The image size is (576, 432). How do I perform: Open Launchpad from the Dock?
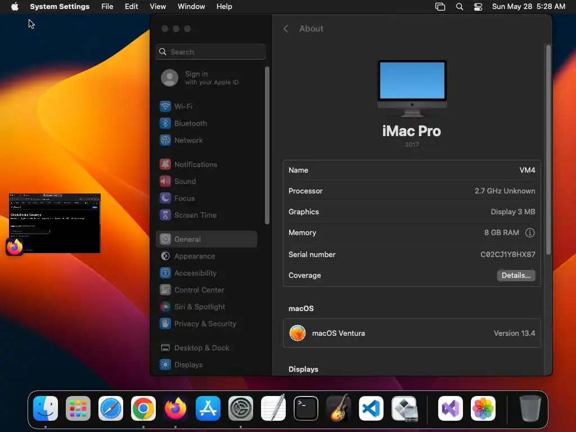pos(78,408)
